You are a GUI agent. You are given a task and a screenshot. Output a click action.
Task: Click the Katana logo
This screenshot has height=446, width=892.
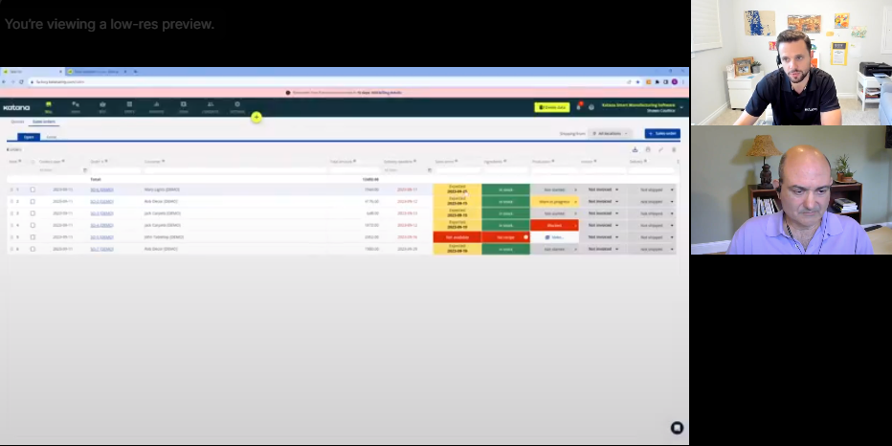(16, 107)
